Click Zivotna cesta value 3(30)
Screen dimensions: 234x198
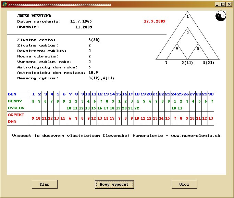click(x=94, y=40)
